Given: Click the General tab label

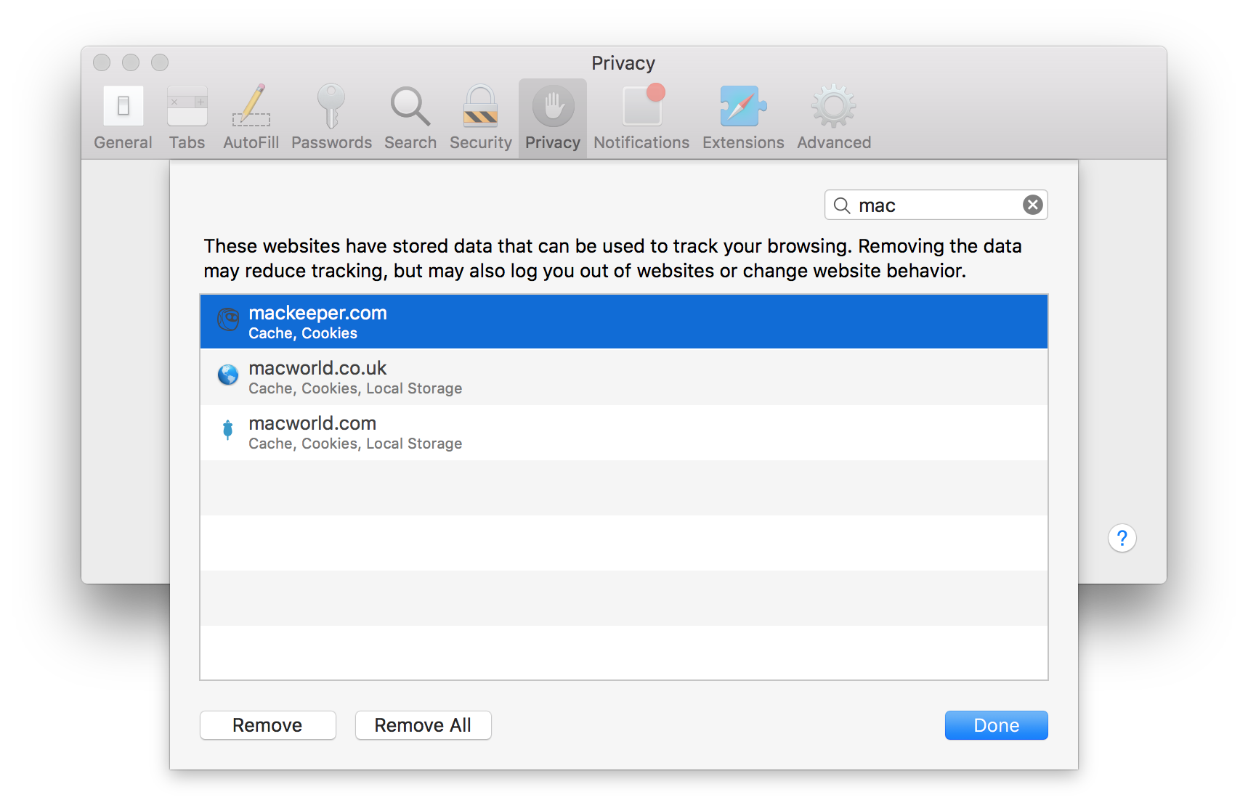Looking at the screenshot, I should click(x=123, y=142).
